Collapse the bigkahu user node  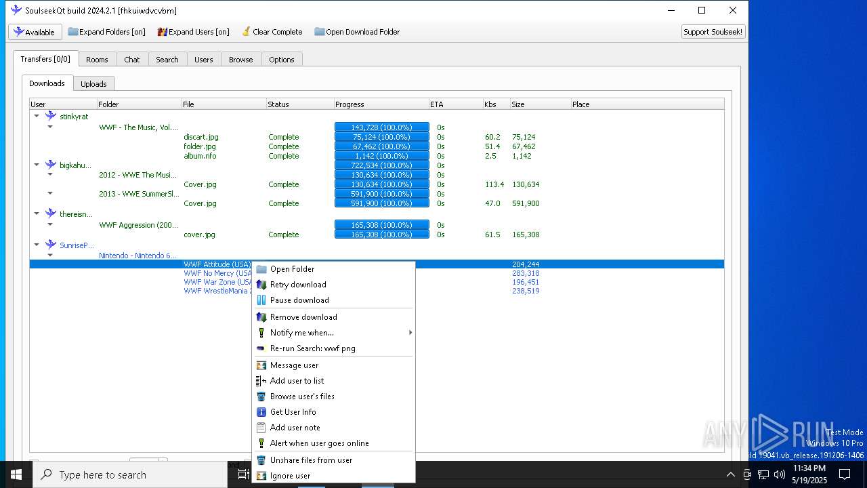tap(37, 165)
